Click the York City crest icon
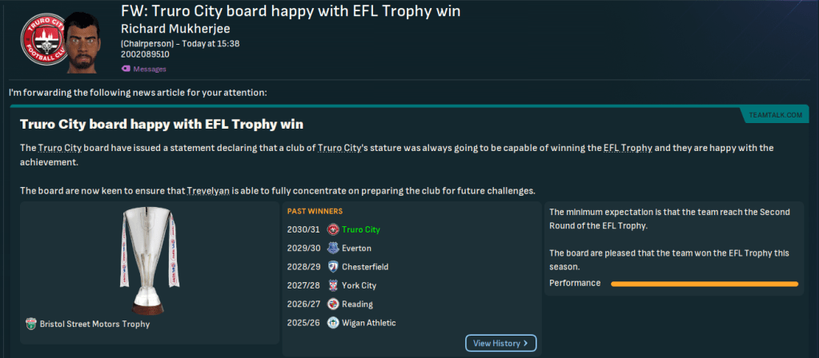This screenshot has height=358, width=819. click(x=333, y=285)
